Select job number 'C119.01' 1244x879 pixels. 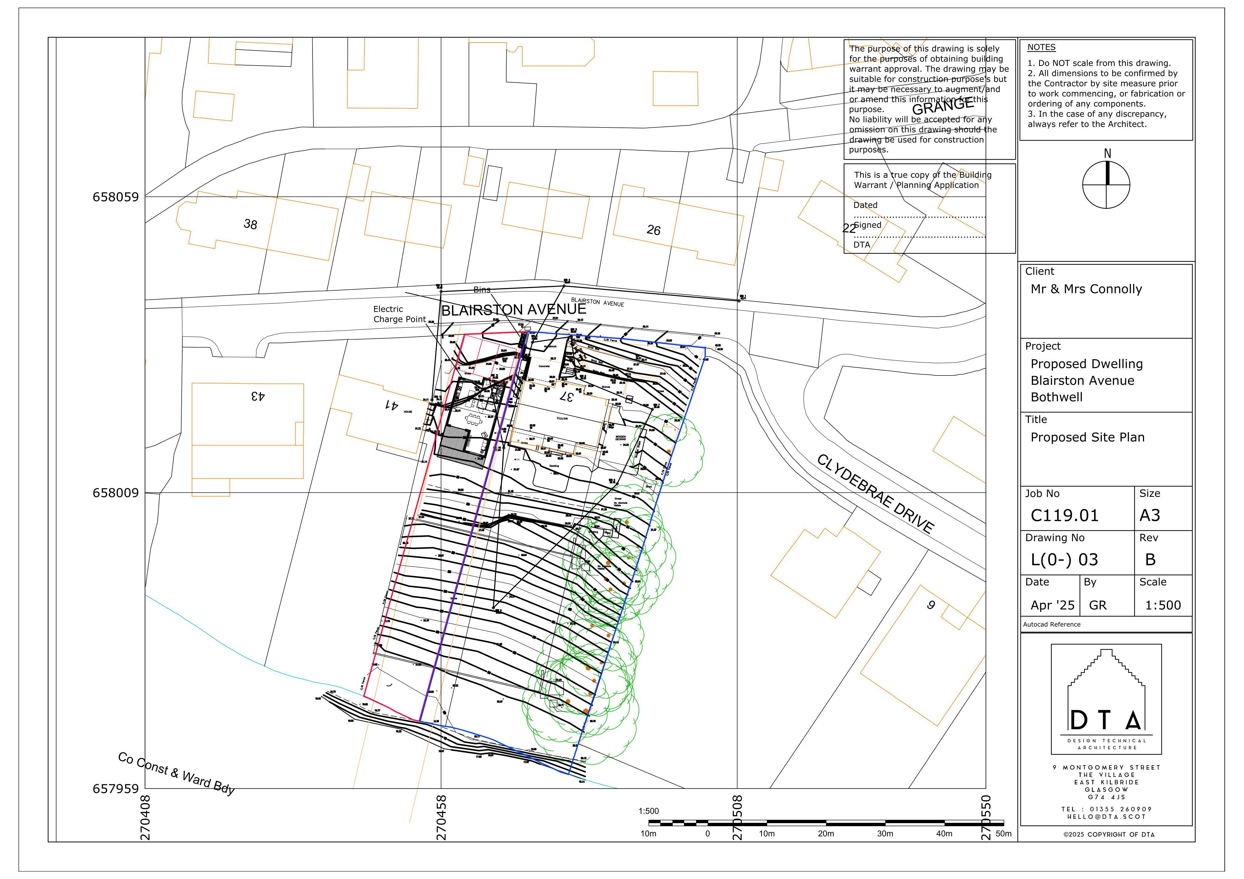click(1064, 515)
